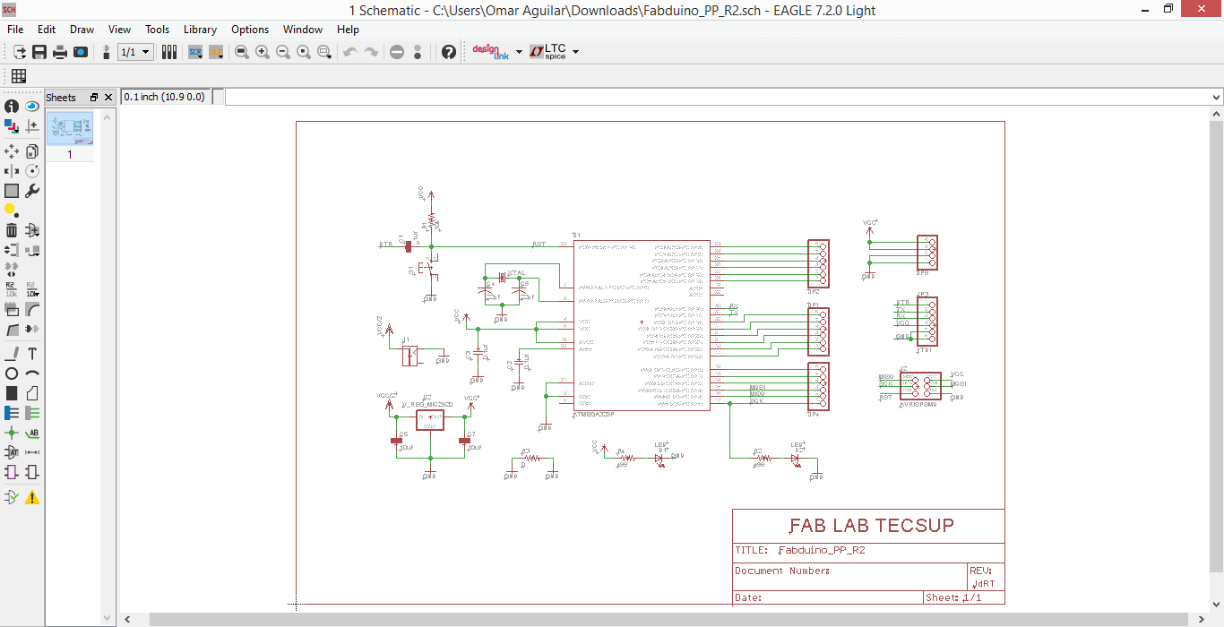Click the Save schematic icon
Viewport: 1224px width, 627px height.
39,52
